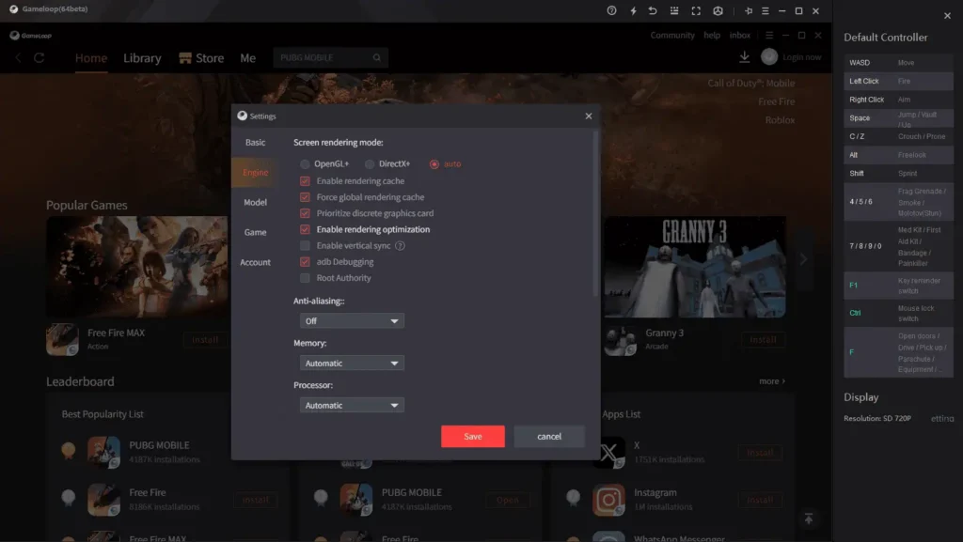
Task: Click Login now link
Action: point(801,57)
